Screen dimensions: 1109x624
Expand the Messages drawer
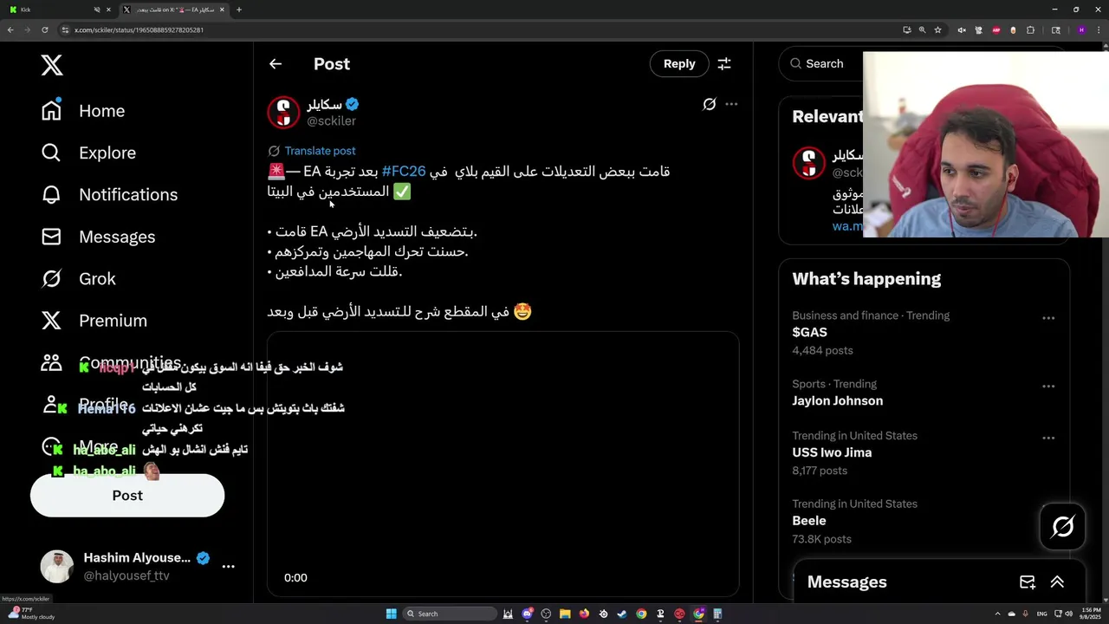[1057, 582]
